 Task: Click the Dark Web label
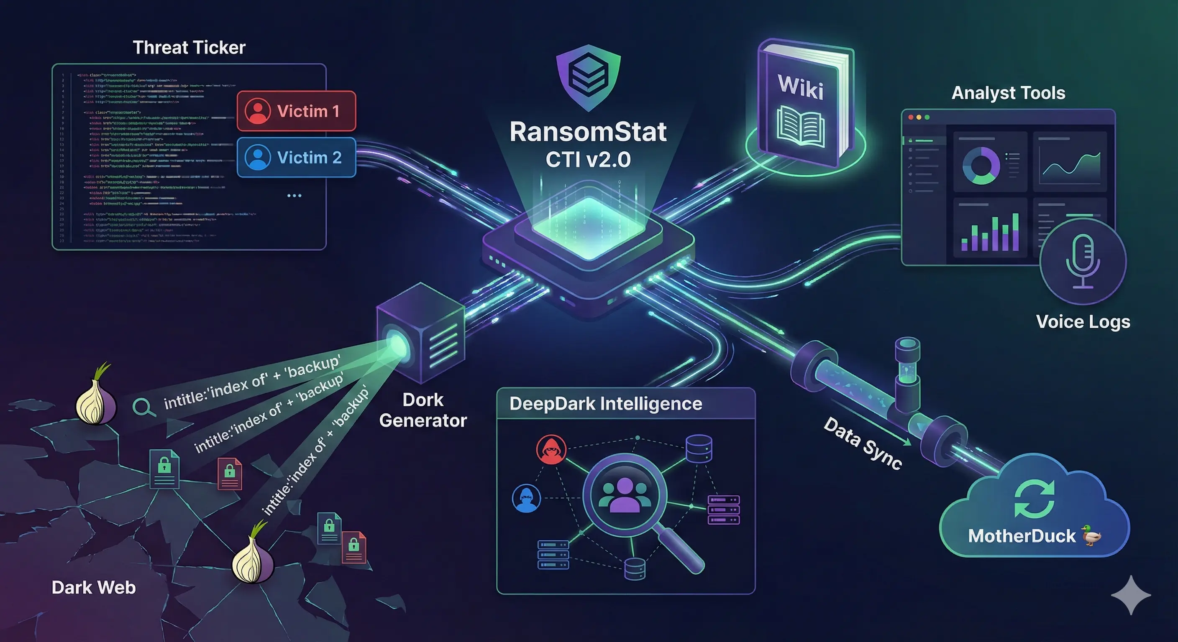tap(94, 588)
